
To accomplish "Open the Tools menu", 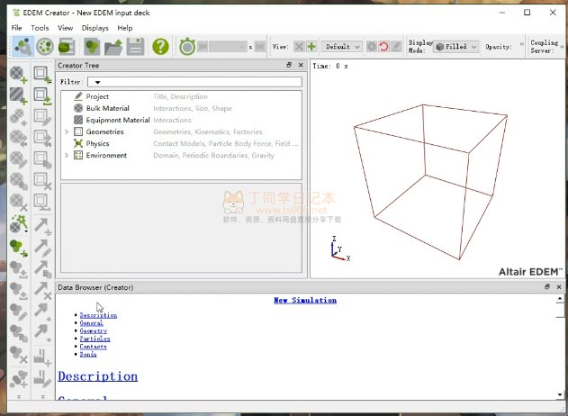I will pyautogui.click(x=40, y=28).
